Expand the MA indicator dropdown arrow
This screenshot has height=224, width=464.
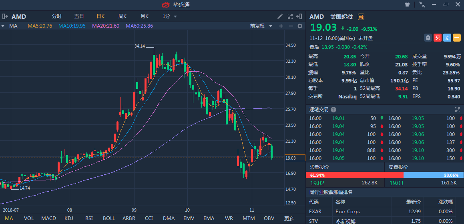(3, 26)
